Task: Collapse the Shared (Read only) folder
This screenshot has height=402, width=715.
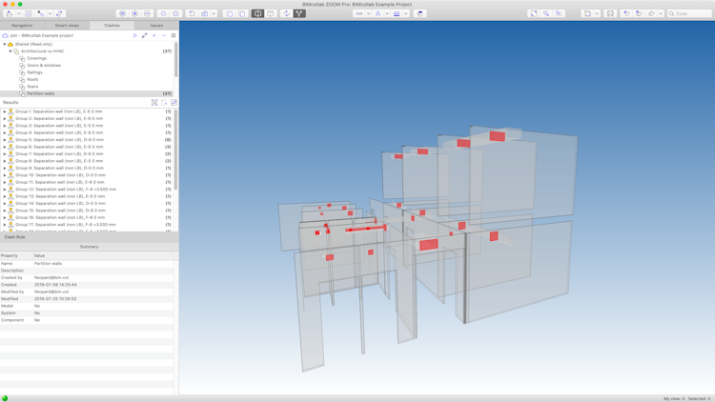Action: pos(5,44)
